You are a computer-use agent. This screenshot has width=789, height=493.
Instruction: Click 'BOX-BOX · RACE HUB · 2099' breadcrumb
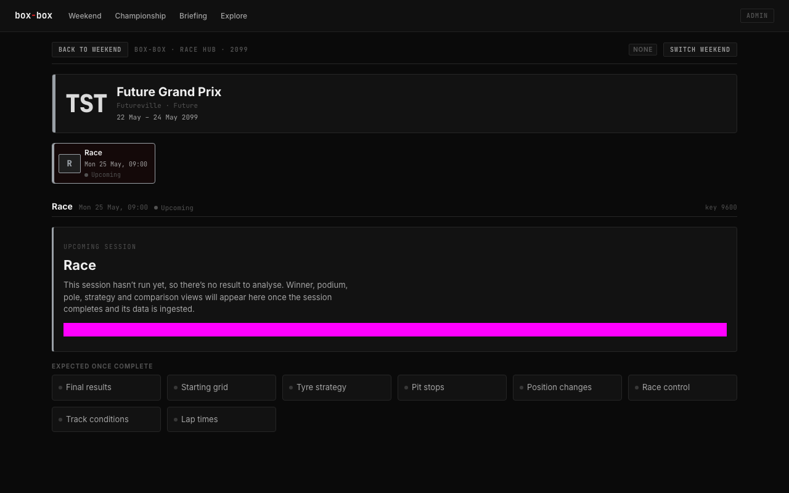pos(191,49)
